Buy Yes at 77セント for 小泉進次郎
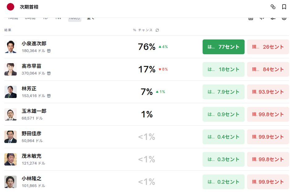The width and height of the screenshot is (290, 192). pos(223,47)
